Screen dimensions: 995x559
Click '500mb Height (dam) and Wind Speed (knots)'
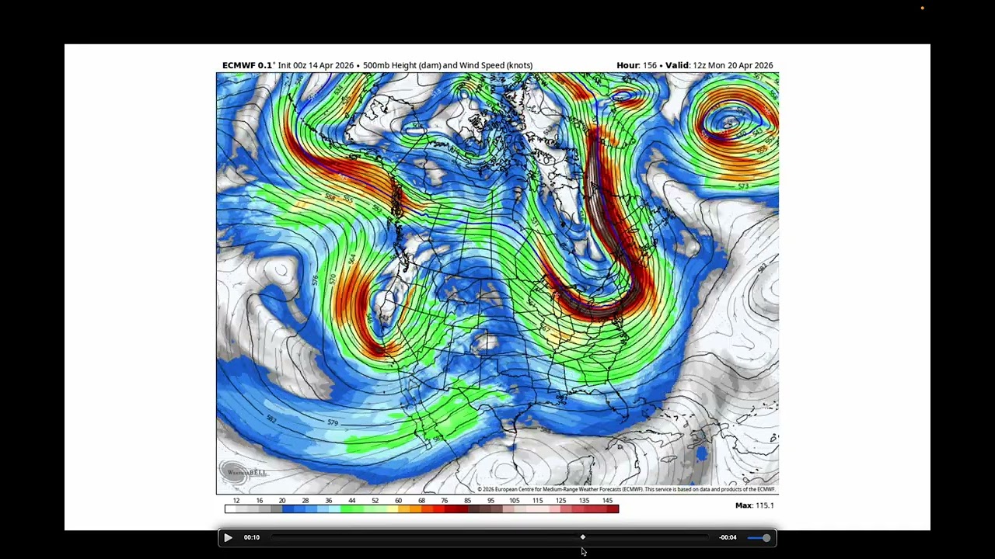448,65
